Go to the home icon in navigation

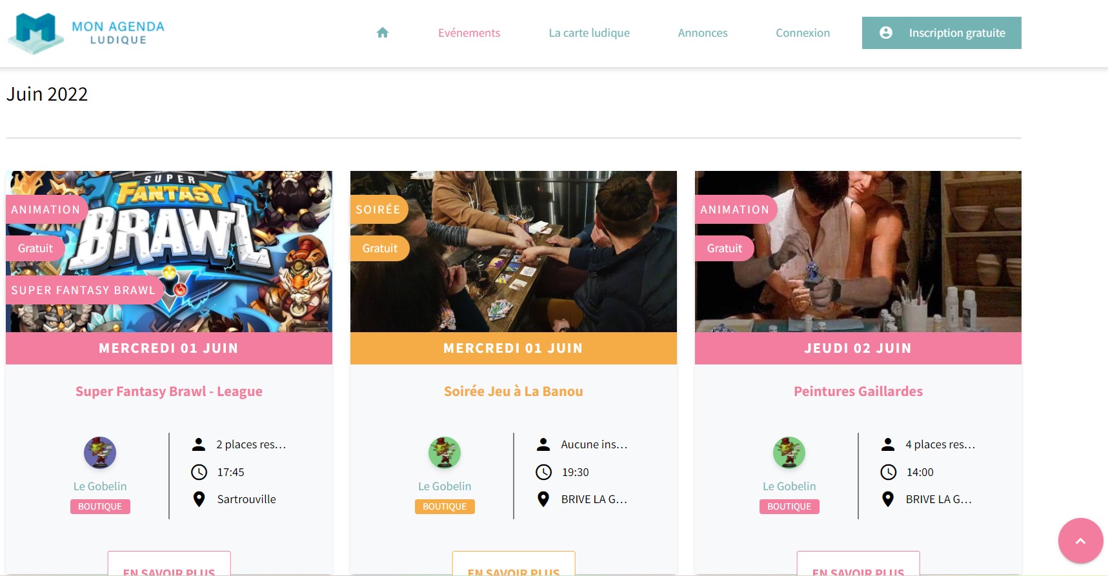tap(383, 33)
